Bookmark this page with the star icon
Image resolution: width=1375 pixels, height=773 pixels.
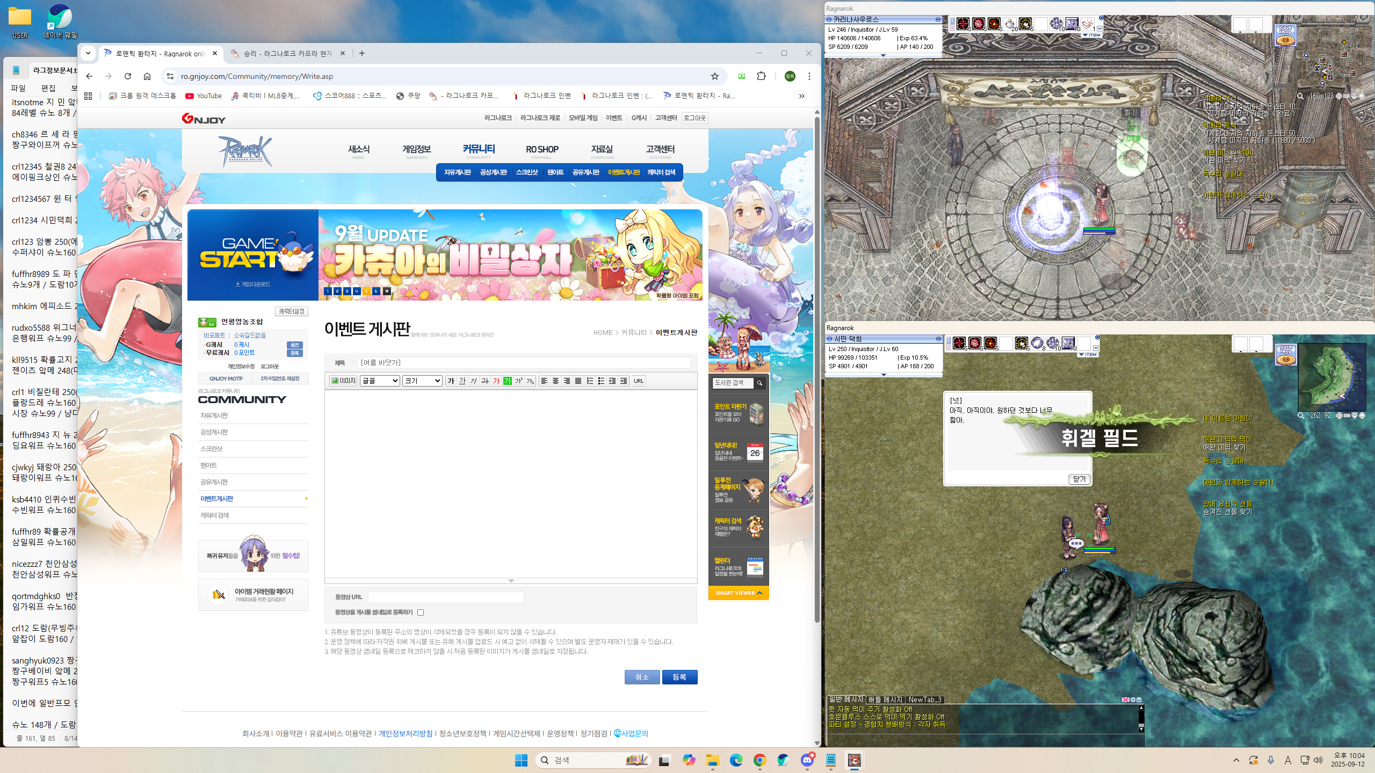[x=714, y=76]
